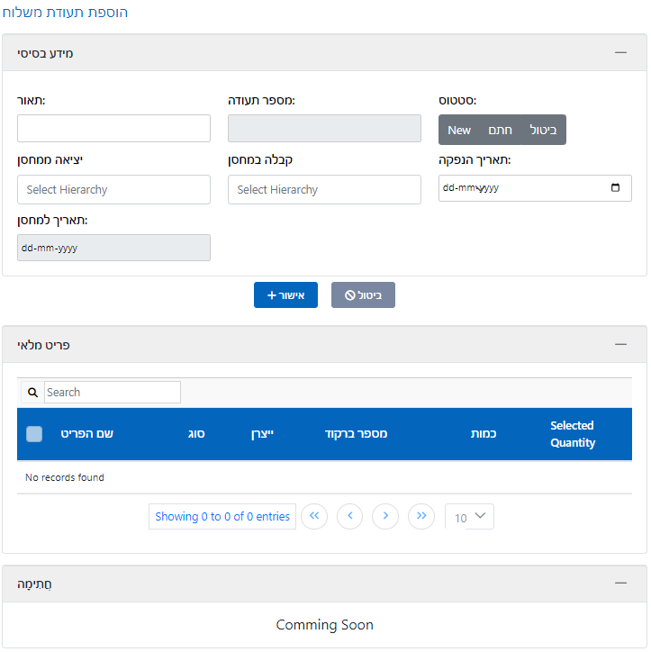Open יציאה ממחסן Select Hierarchy dropdown
This screenshot has height=652, width=651.
point(113,190)
